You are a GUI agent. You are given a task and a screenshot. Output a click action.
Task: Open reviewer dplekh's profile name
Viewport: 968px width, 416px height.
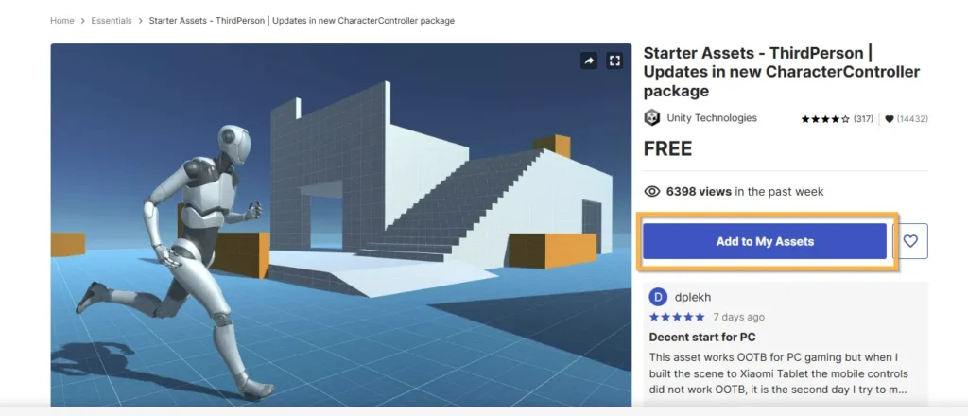(x=693, y=298)
